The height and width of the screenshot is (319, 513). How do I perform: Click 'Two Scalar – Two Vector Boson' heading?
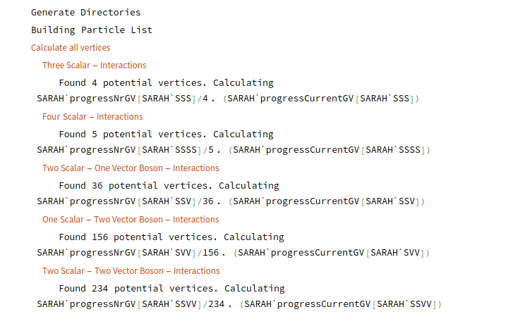click(x=131, y=270)
